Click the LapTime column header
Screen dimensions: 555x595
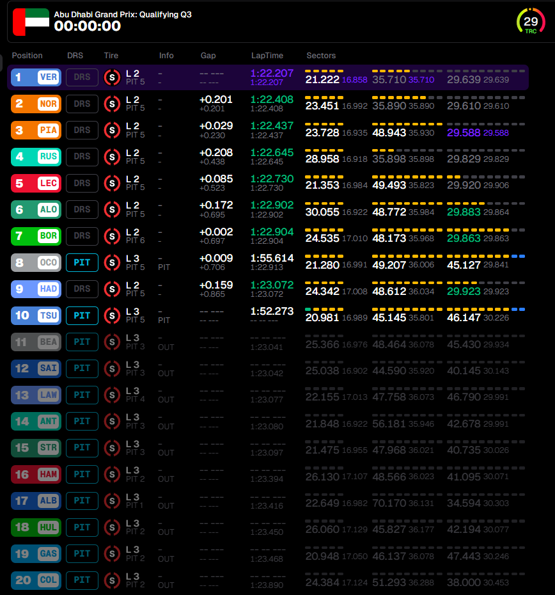(267, 56)
